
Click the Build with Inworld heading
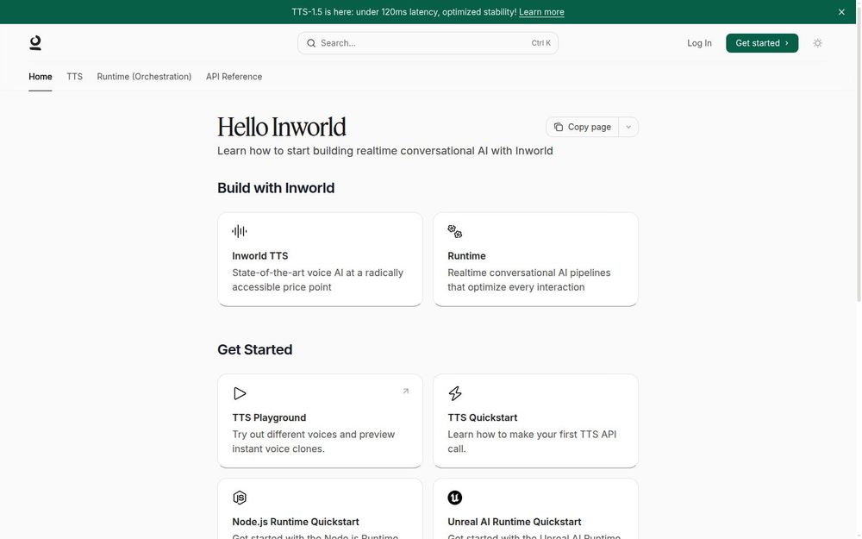pyautogui.click(x=276, y=188)
